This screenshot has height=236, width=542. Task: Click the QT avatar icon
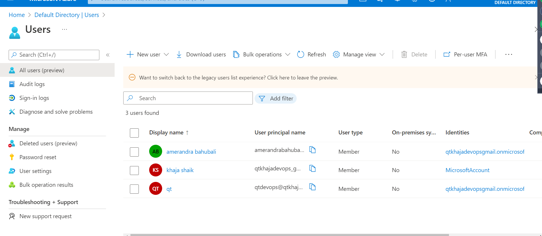[156, 189]
